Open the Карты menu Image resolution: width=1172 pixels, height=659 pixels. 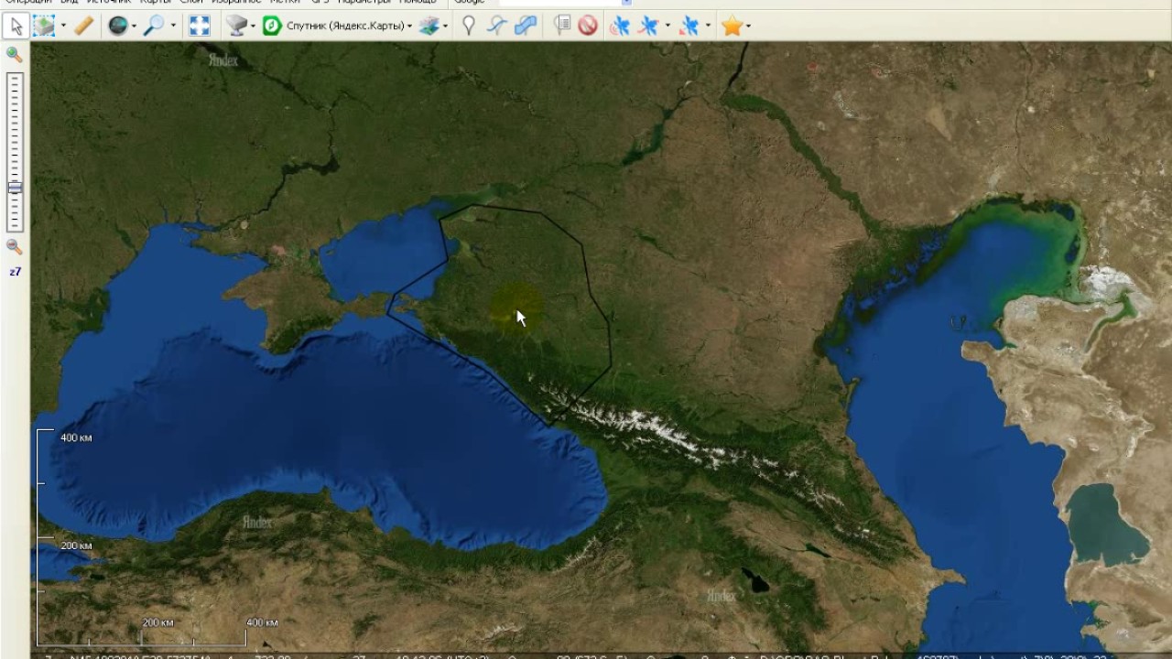[156, 3]
